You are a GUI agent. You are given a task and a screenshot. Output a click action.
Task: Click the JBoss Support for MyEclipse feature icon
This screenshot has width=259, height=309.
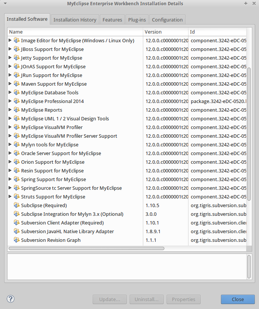[17, 49]
